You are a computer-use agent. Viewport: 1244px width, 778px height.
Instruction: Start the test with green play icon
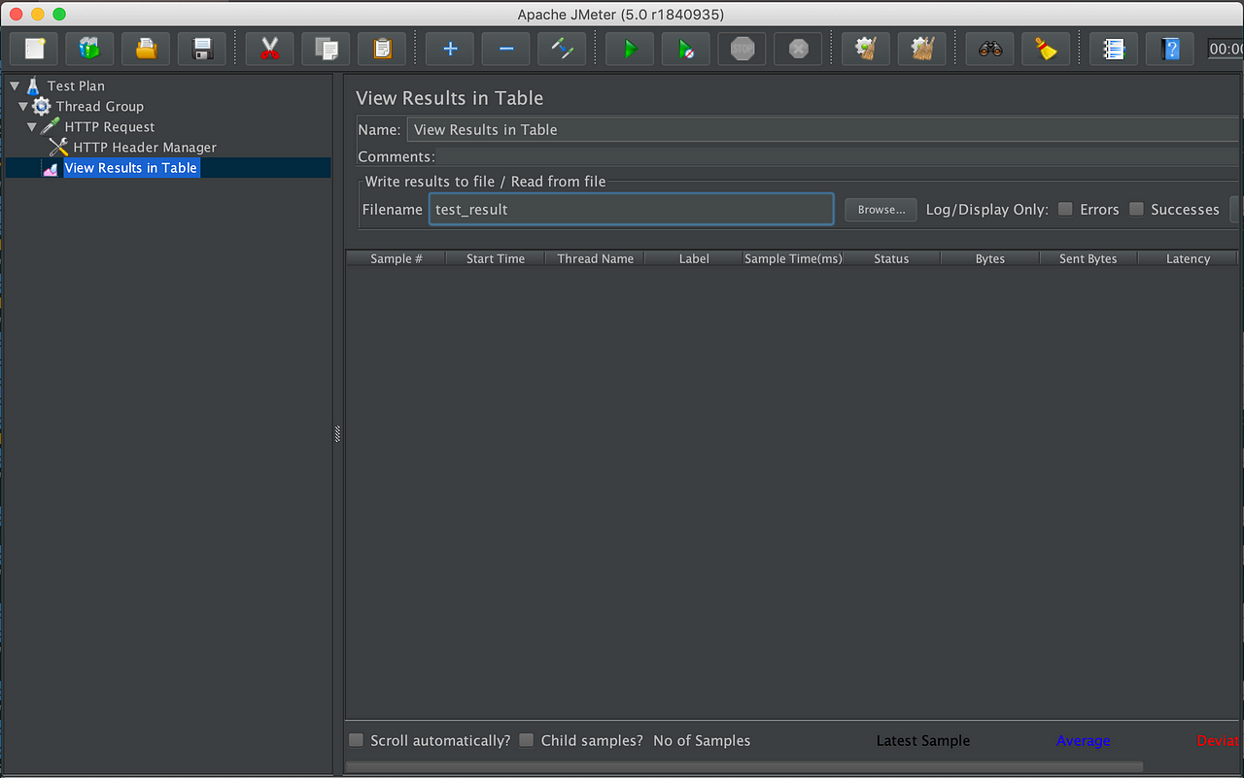(630, 48)
